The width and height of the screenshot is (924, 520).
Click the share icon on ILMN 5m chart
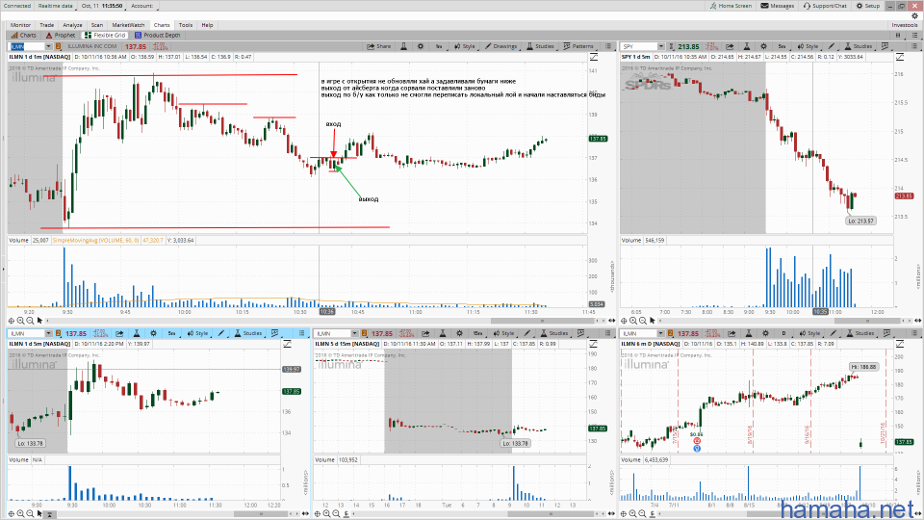click(119, 333)
